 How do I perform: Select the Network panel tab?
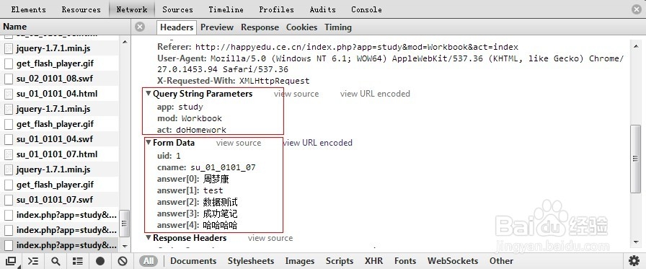[x=132, y=9]
